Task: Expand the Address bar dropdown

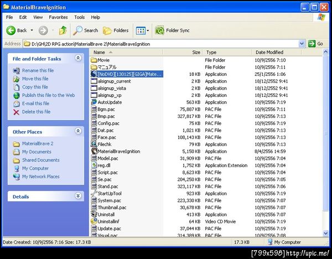Action: [x=302, y=44]
